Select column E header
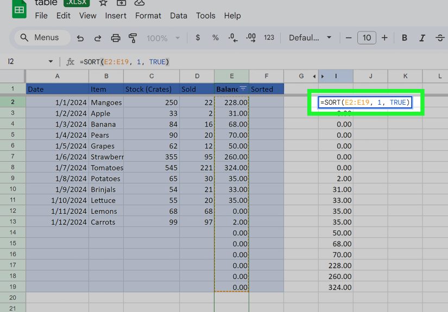 (231, 76)
